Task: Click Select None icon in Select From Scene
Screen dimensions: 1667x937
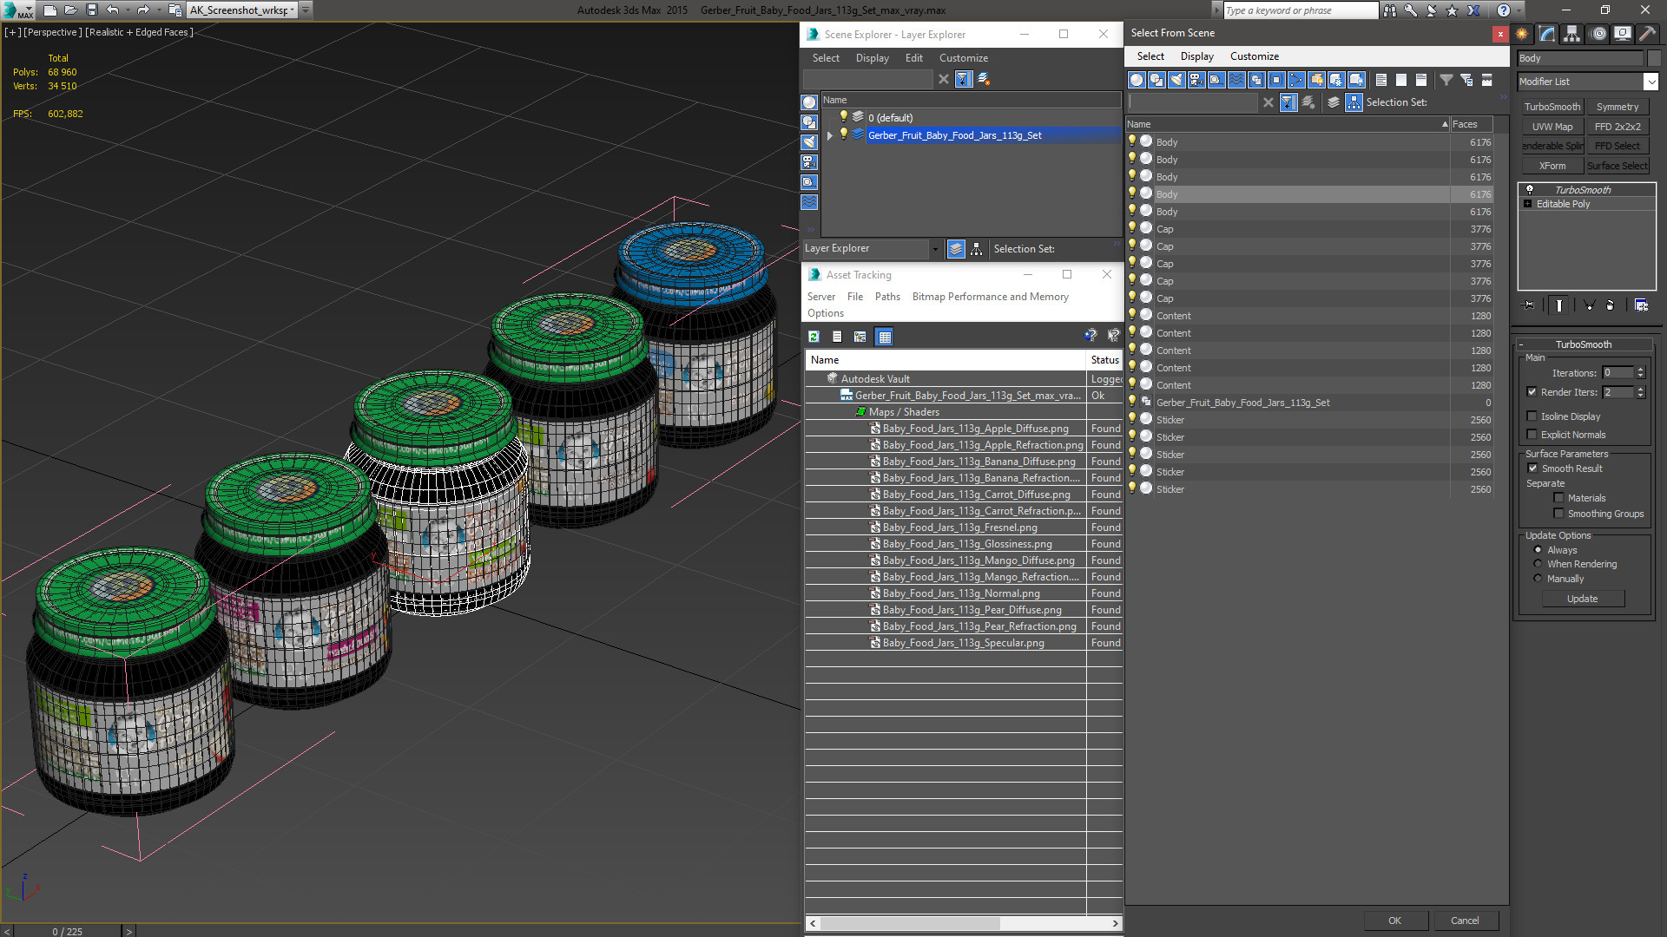Action: click(x=1401, y=80)
